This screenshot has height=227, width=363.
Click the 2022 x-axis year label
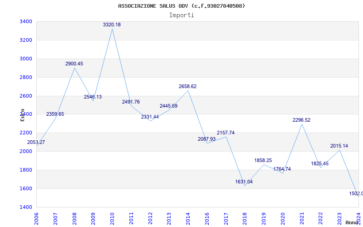pyautogui.click(x=321, y=219)
